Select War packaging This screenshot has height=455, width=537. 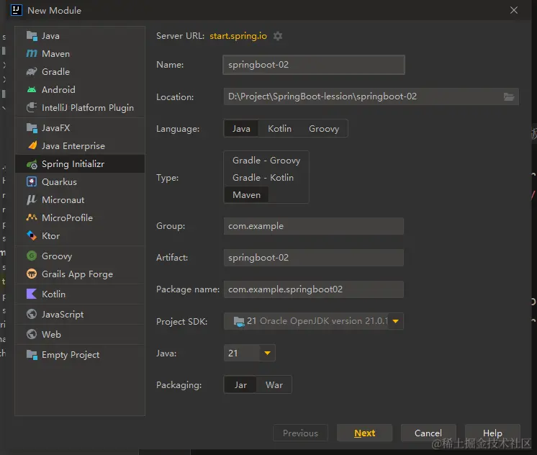point(274,384)
